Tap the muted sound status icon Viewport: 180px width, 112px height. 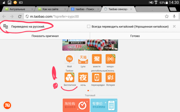click(x=151, y=2)
